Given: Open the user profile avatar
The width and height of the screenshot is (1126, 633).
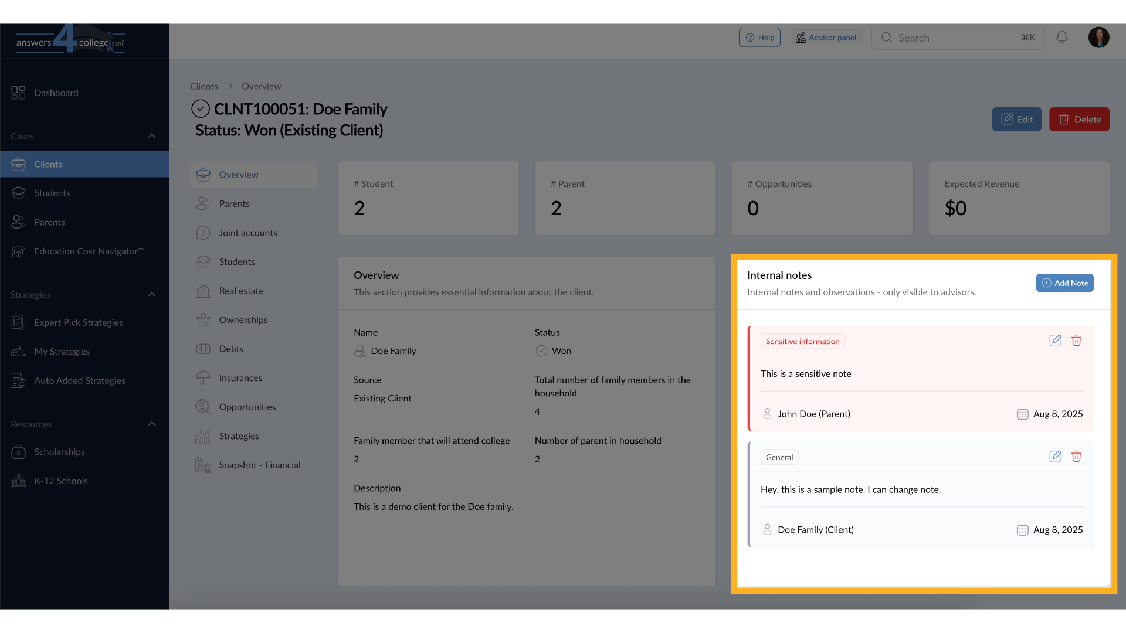Looking at the screenshot, I should (1098, 38).
